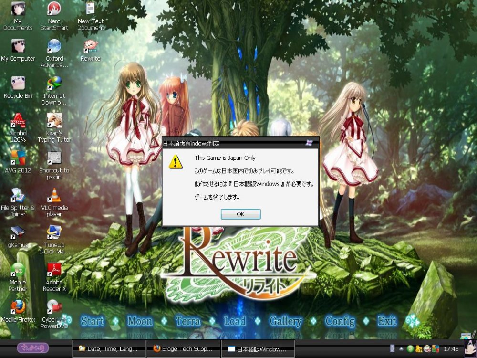Image resolution: width=477 pixels, height=358 pixels.
Task: Open Alcohol 120%
Action: click(18, 119)
